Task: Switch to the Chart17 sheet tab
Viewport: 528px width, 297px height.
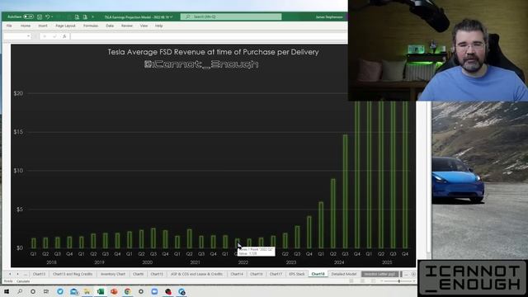Action: pyautogui.click(x=276, y=274)
